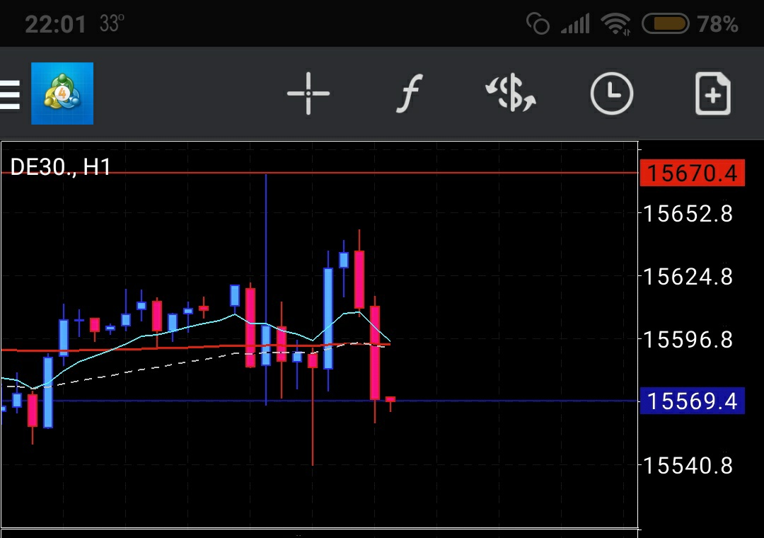This screenshot has height=538, width=764.
Task: Open the hamburger side menu
Action: coord(10,94)
